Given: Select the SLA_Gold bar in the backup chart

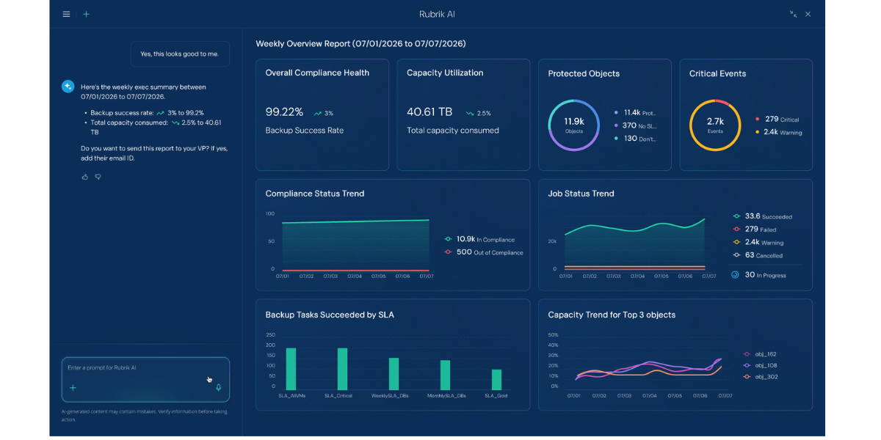Looking at the screenshot, I should pos(496,380).
